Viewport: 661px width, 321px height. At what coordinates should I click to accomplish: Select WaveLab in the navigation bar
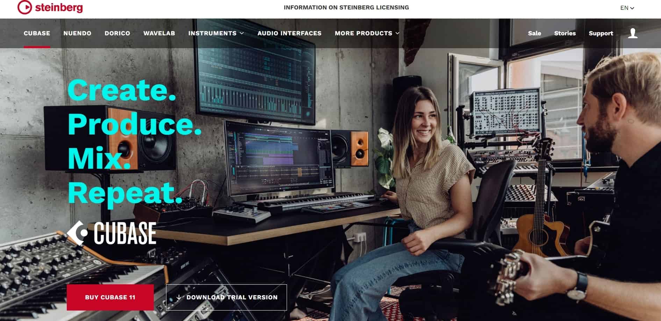pos(159,33)
